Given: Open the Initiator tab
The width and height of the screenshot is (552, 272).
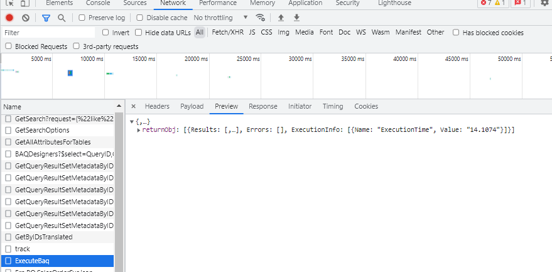Looking at the screenshot, I should pyautogui.click(x=300, y=106).
